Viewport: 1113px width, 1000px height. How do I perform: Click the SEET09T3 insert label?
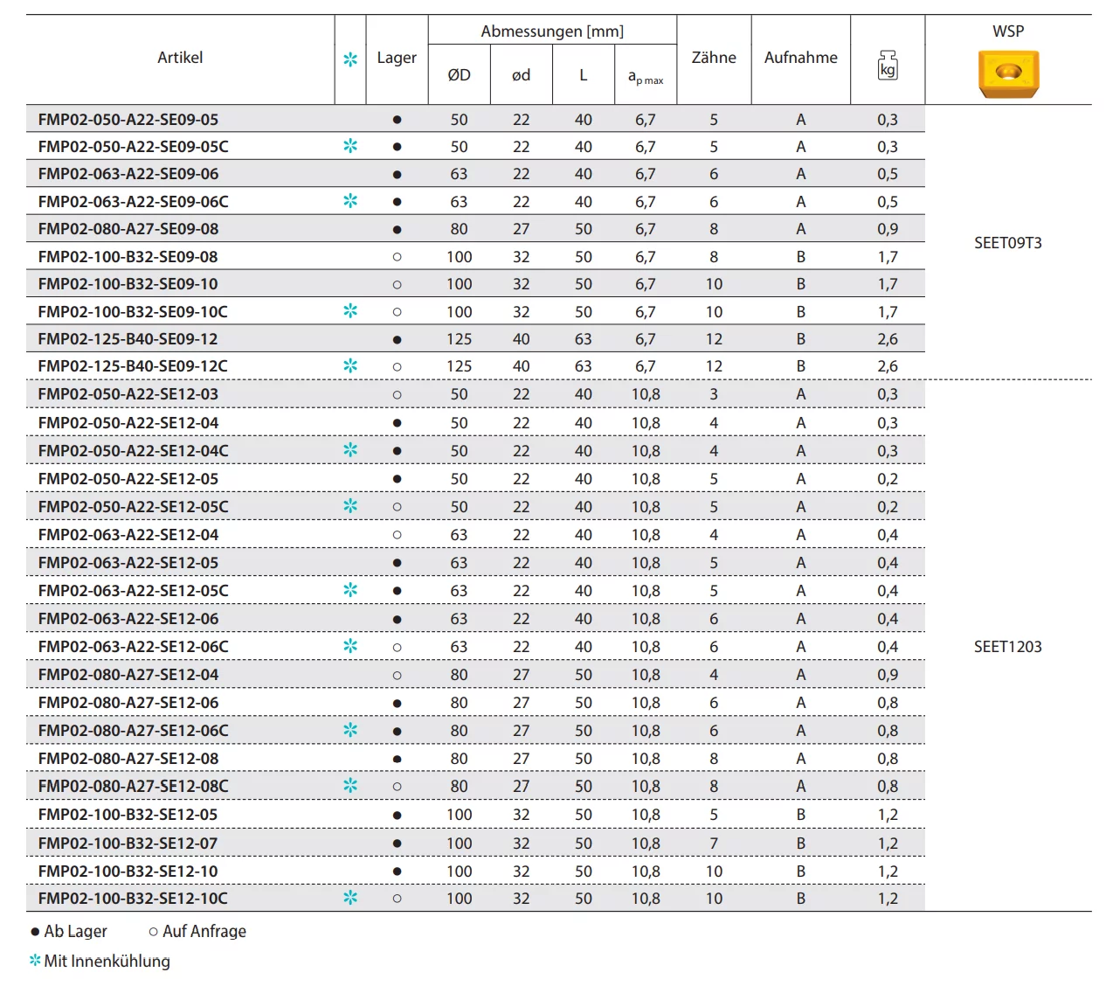tap(1008, 243)
